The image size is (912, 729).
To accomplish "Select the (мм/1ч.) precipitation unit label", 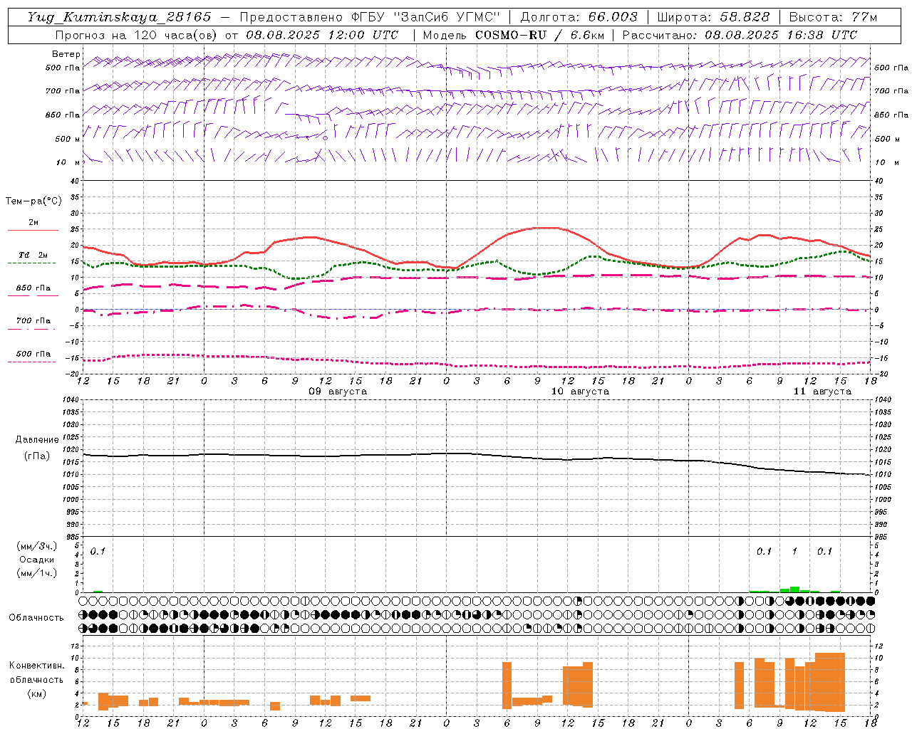I will pos(37,572).
